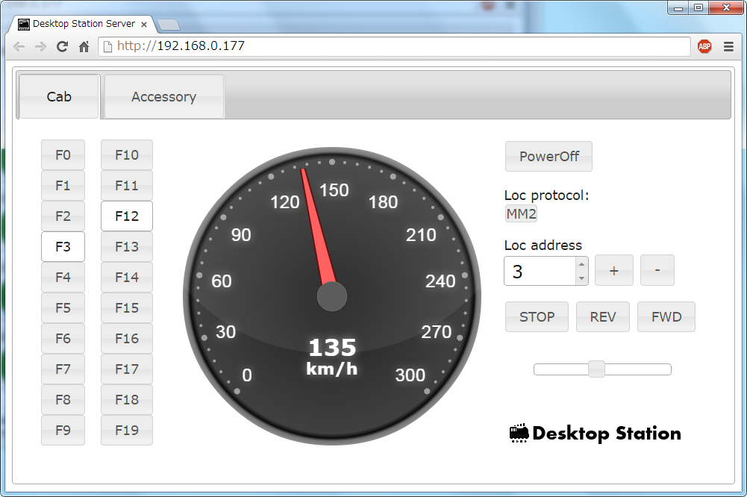Open the Chrome hamburger menu
Screen dimensions: 747x497
pyautogui.click(x=728, y=46)
